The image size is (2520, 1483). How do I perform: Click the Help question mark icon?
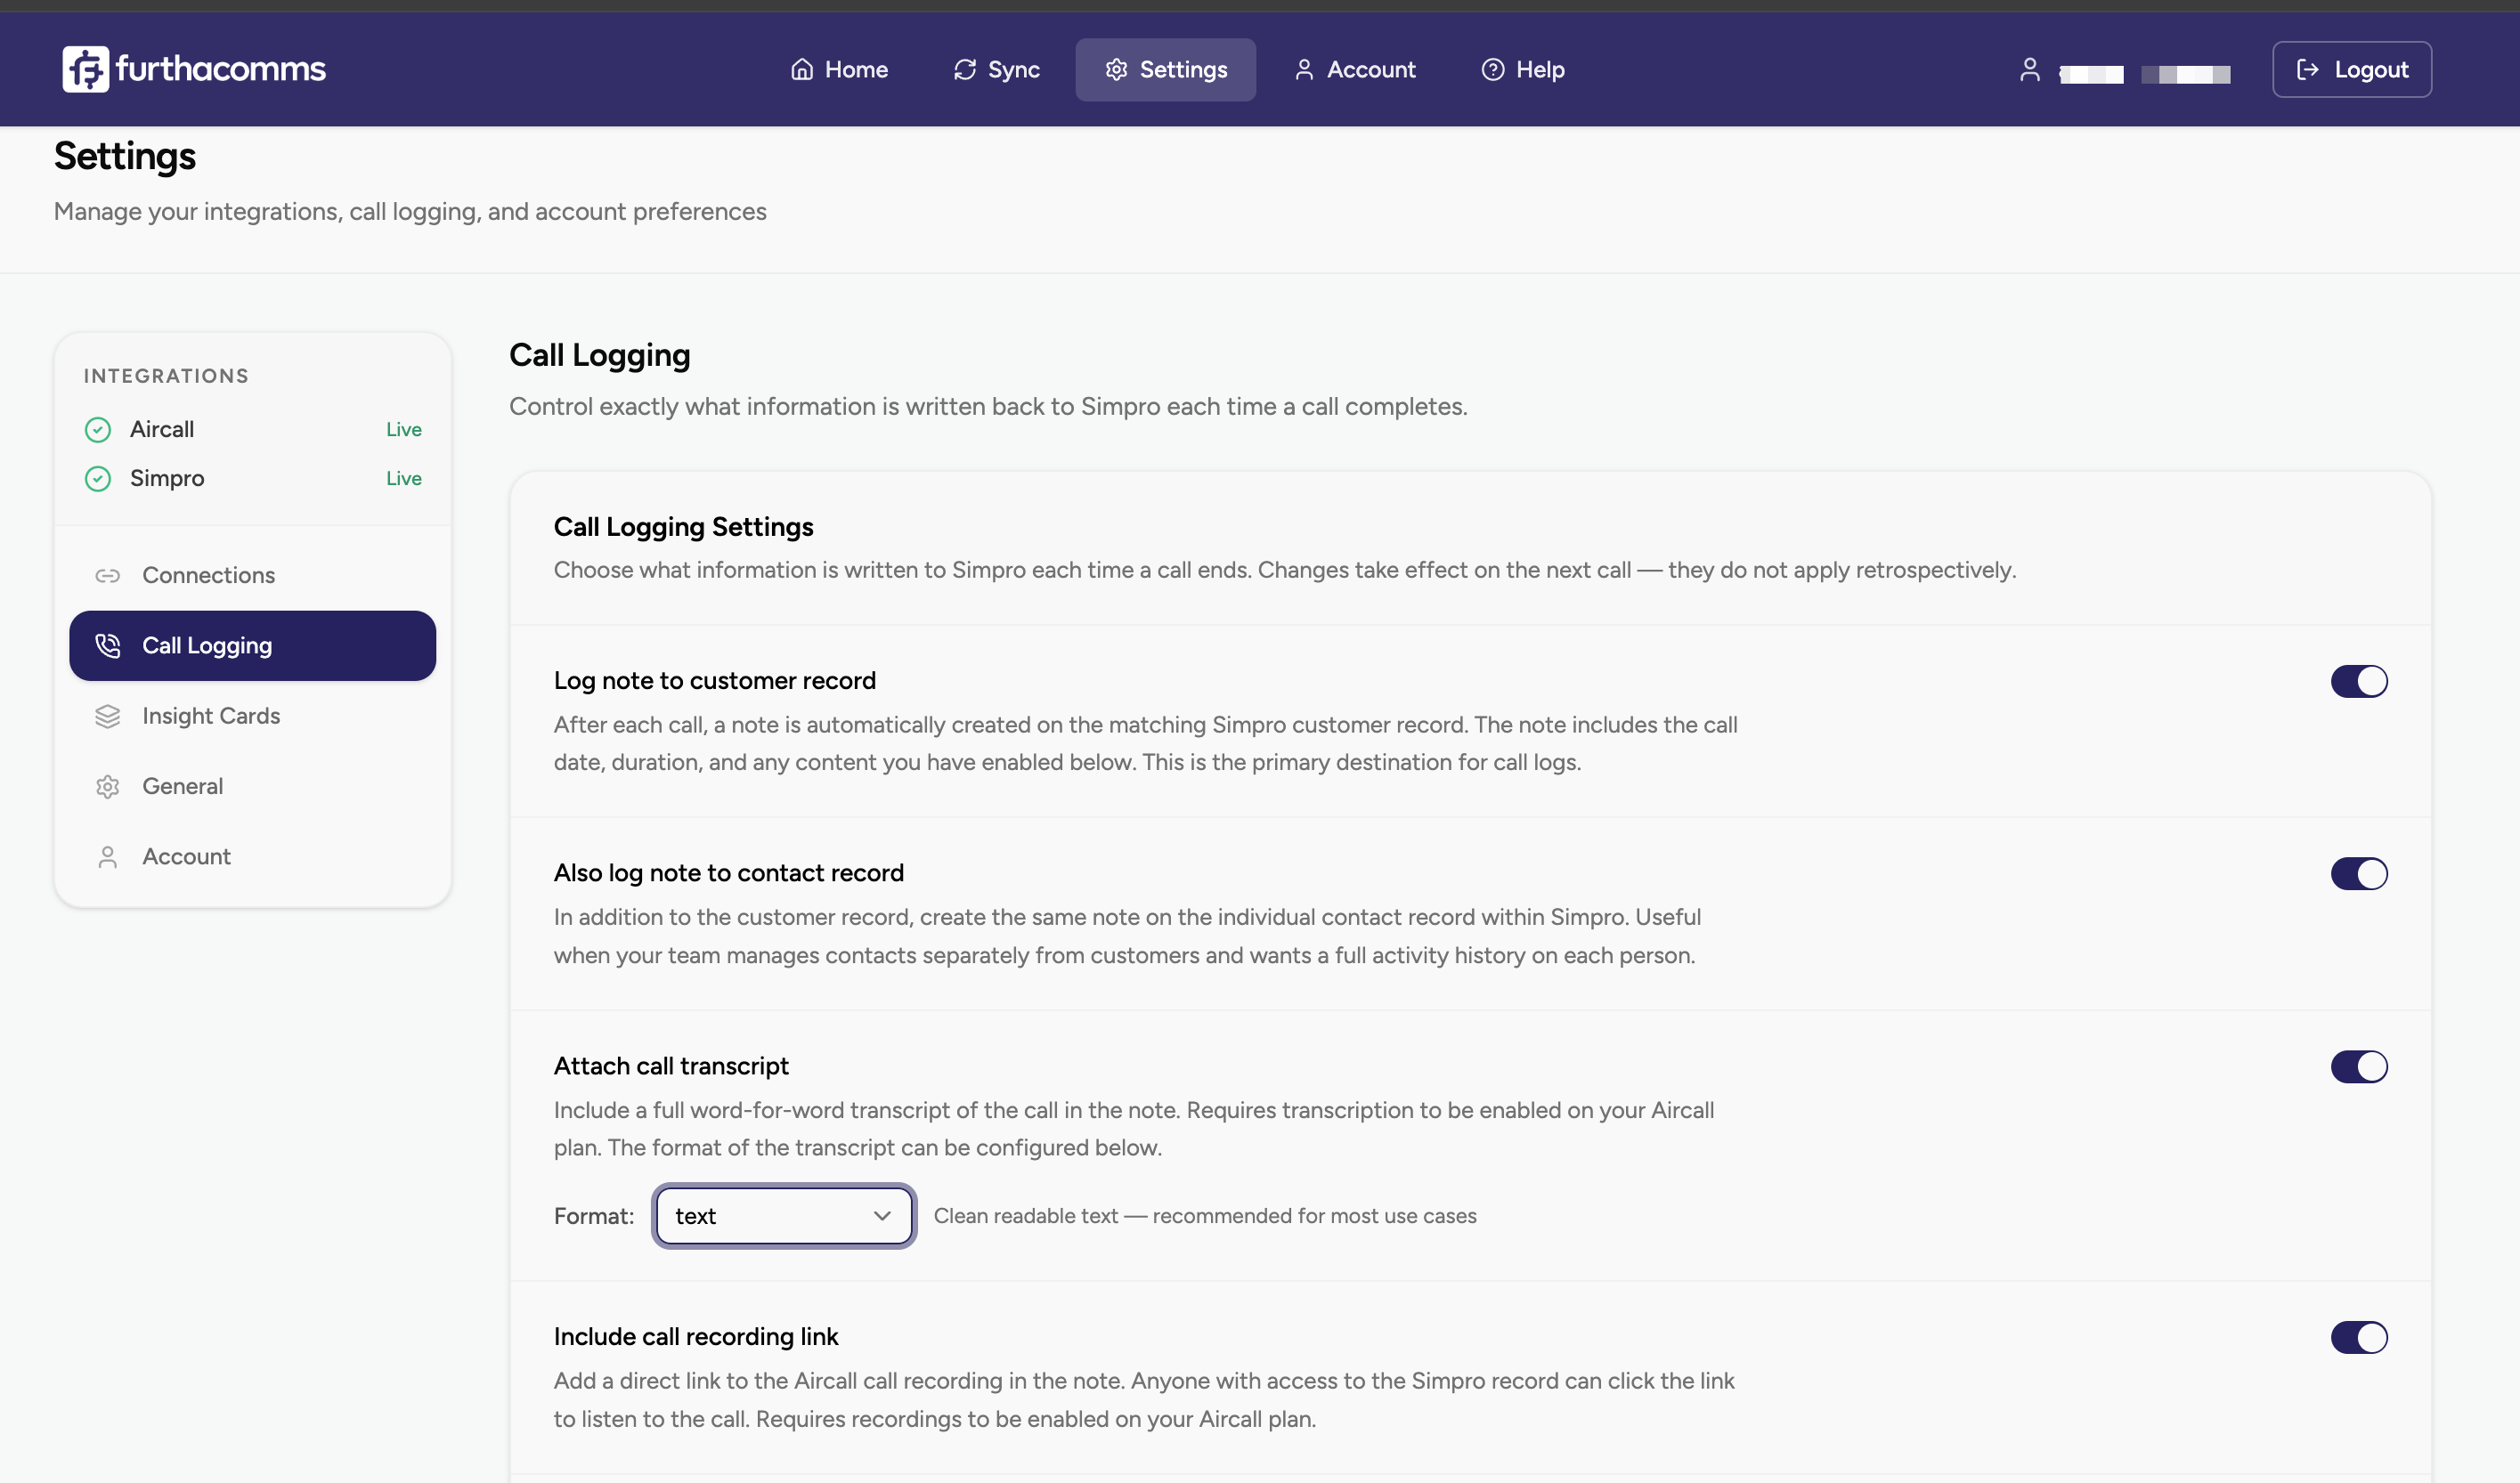[x=1493, y=69]
